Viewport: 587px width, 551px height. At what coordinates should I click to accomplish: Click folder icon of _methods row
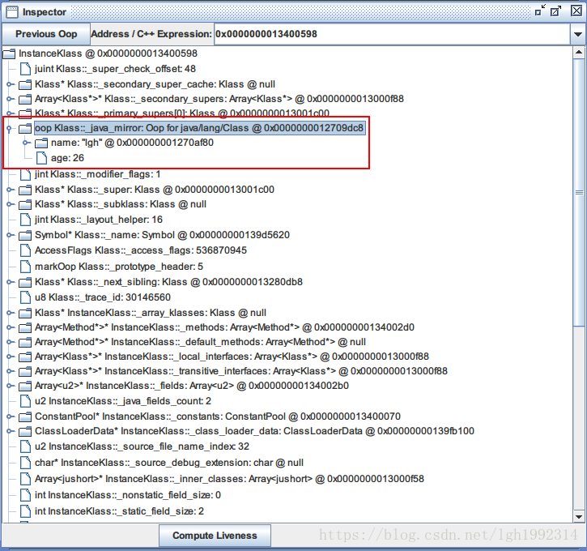(25, 327)
